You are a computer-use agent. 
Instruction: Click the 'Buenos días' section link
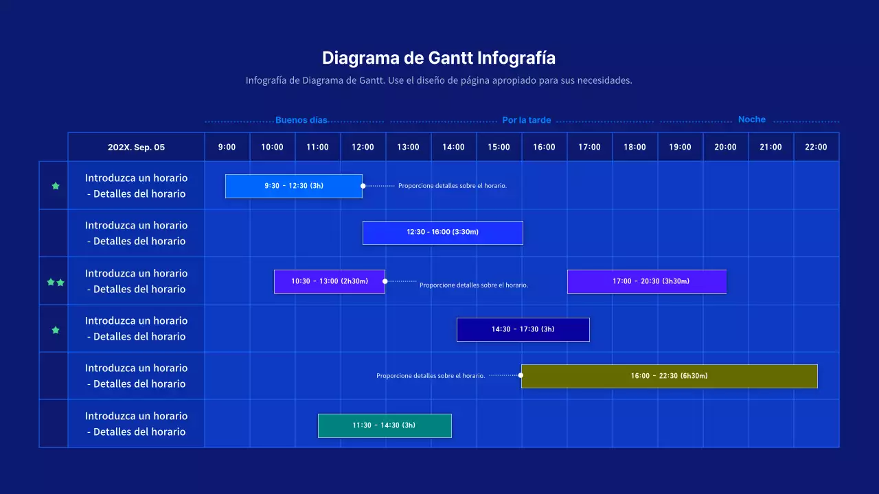301,119
